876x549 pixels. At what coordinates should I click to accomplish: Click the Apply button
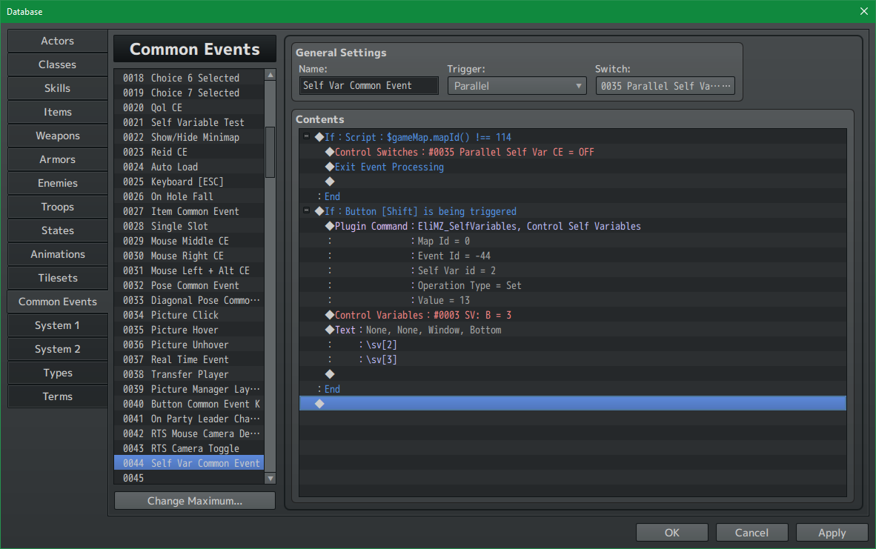point(832,533)
